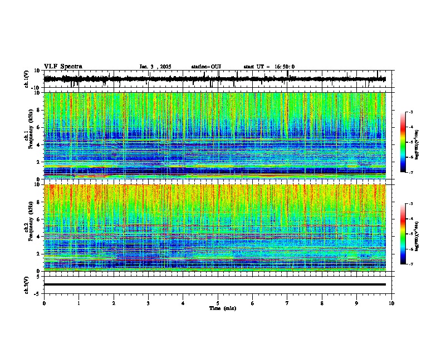Click the ch.2 Frequency (kHz) axis label

click(31, 221)
